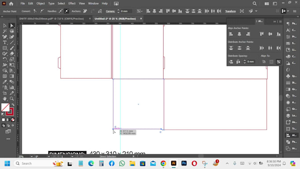
Task: Click the Corners link in control bar
Action: pyautogui.click(x=110, y=11)
